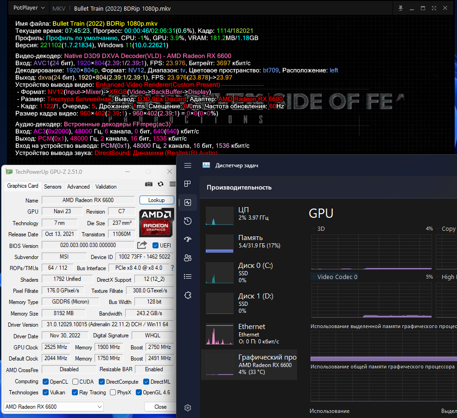Switch to the Validation tab

tap(106, 187)
